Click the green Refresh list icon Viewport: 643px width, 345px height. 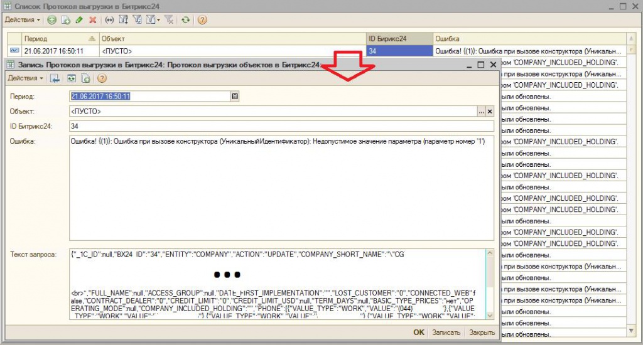coord(186,19)
